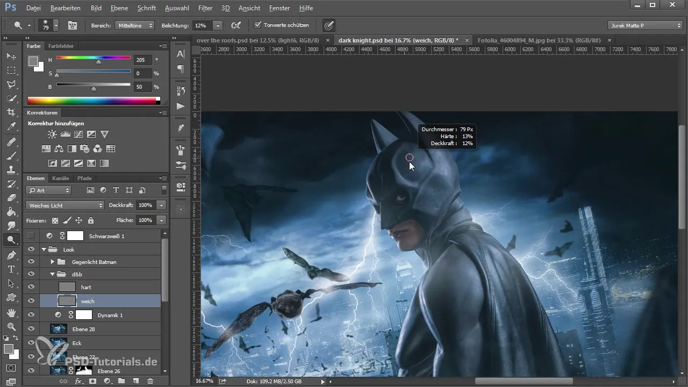Hide the Ebene 28 layer

click(x=31, y=328)
